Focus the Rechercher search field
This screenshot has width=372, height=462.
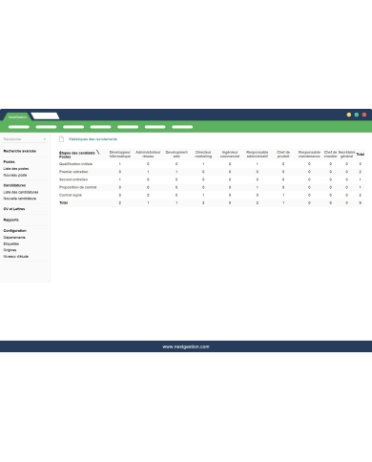pyautogui.click(x=25, y=139)
